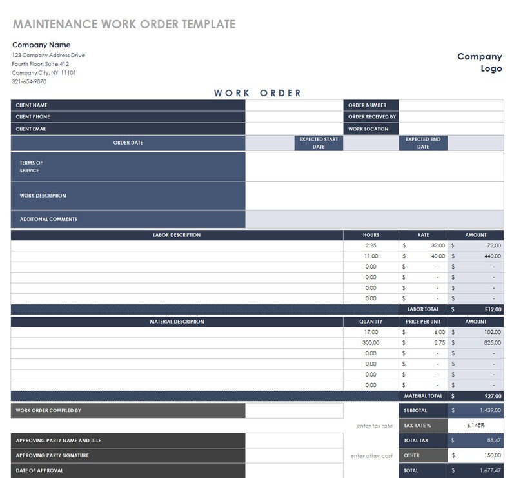Click the Company City, NY 11101 line
512x478 pixels.
coord(44,72)
